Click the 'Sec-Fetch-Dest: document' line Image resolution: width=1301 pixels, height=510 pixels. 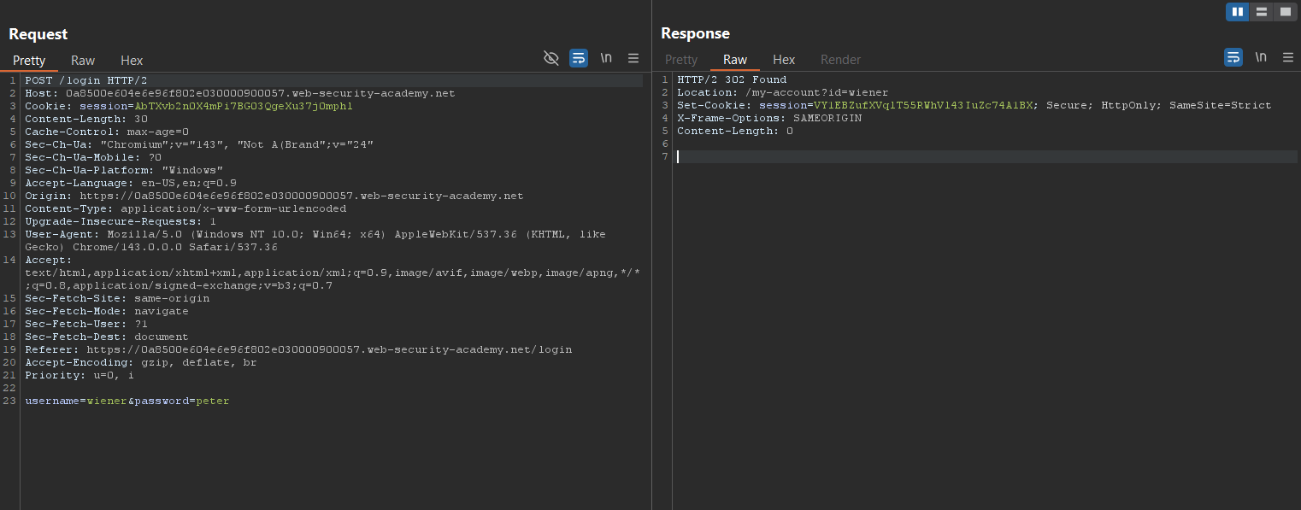point(107,337)
